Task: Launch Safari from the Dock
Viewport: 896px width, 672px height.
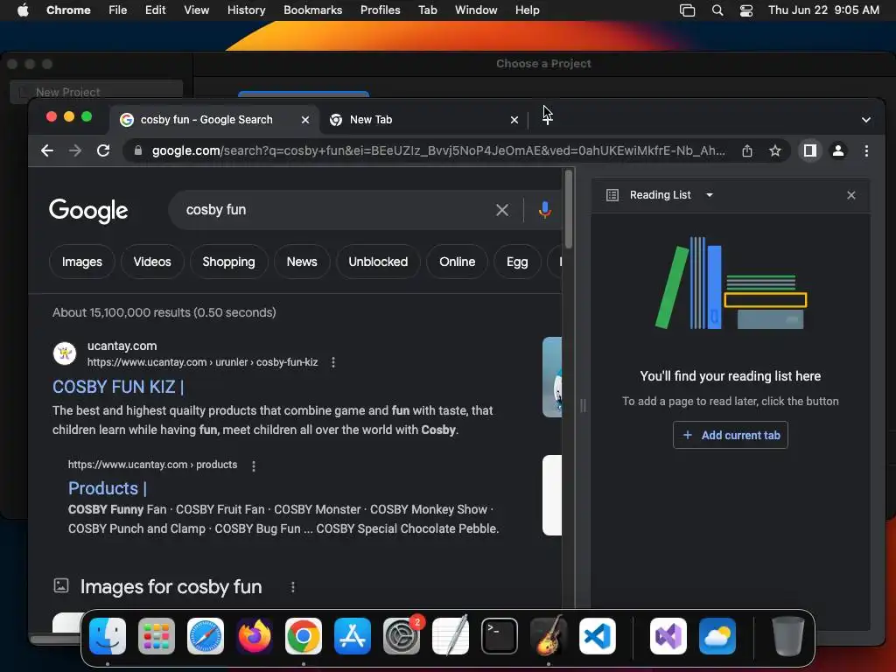Action: [x=206, y=636]
